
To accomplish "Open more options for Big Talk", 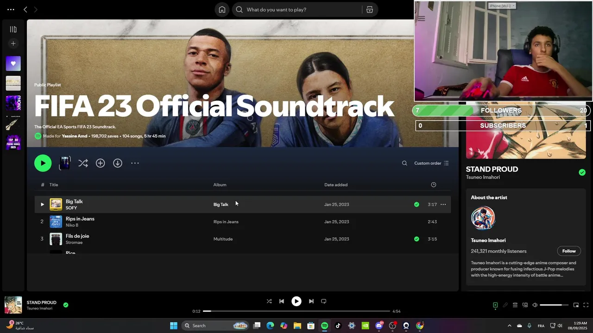I will coord(443,204).
